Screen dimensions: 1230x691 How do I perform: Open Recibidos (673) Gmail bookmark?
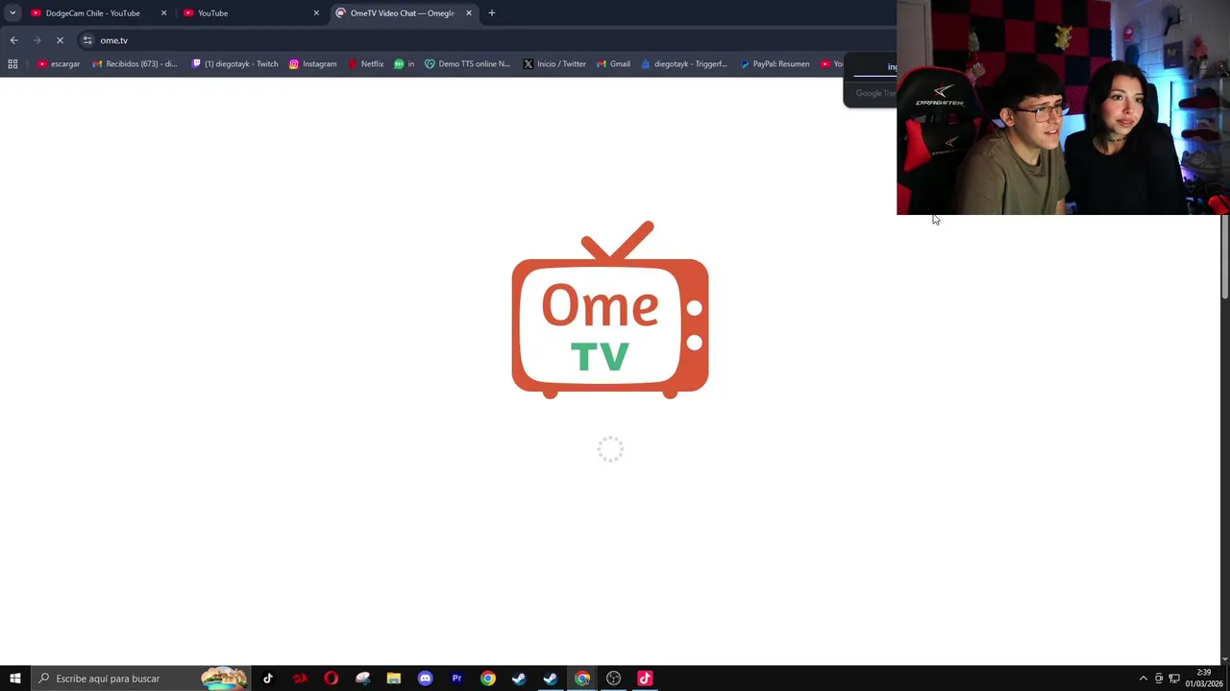coord(135,64)
